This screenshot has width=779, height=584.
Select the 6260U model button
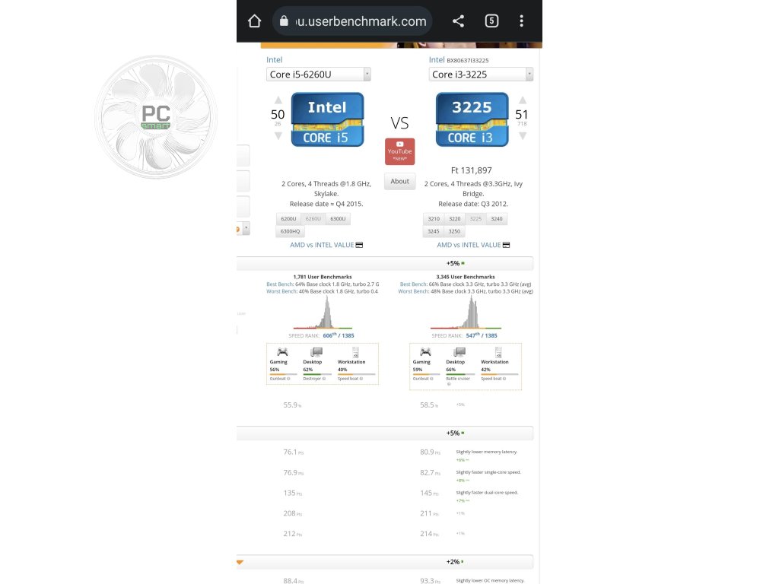pos(313,218)
